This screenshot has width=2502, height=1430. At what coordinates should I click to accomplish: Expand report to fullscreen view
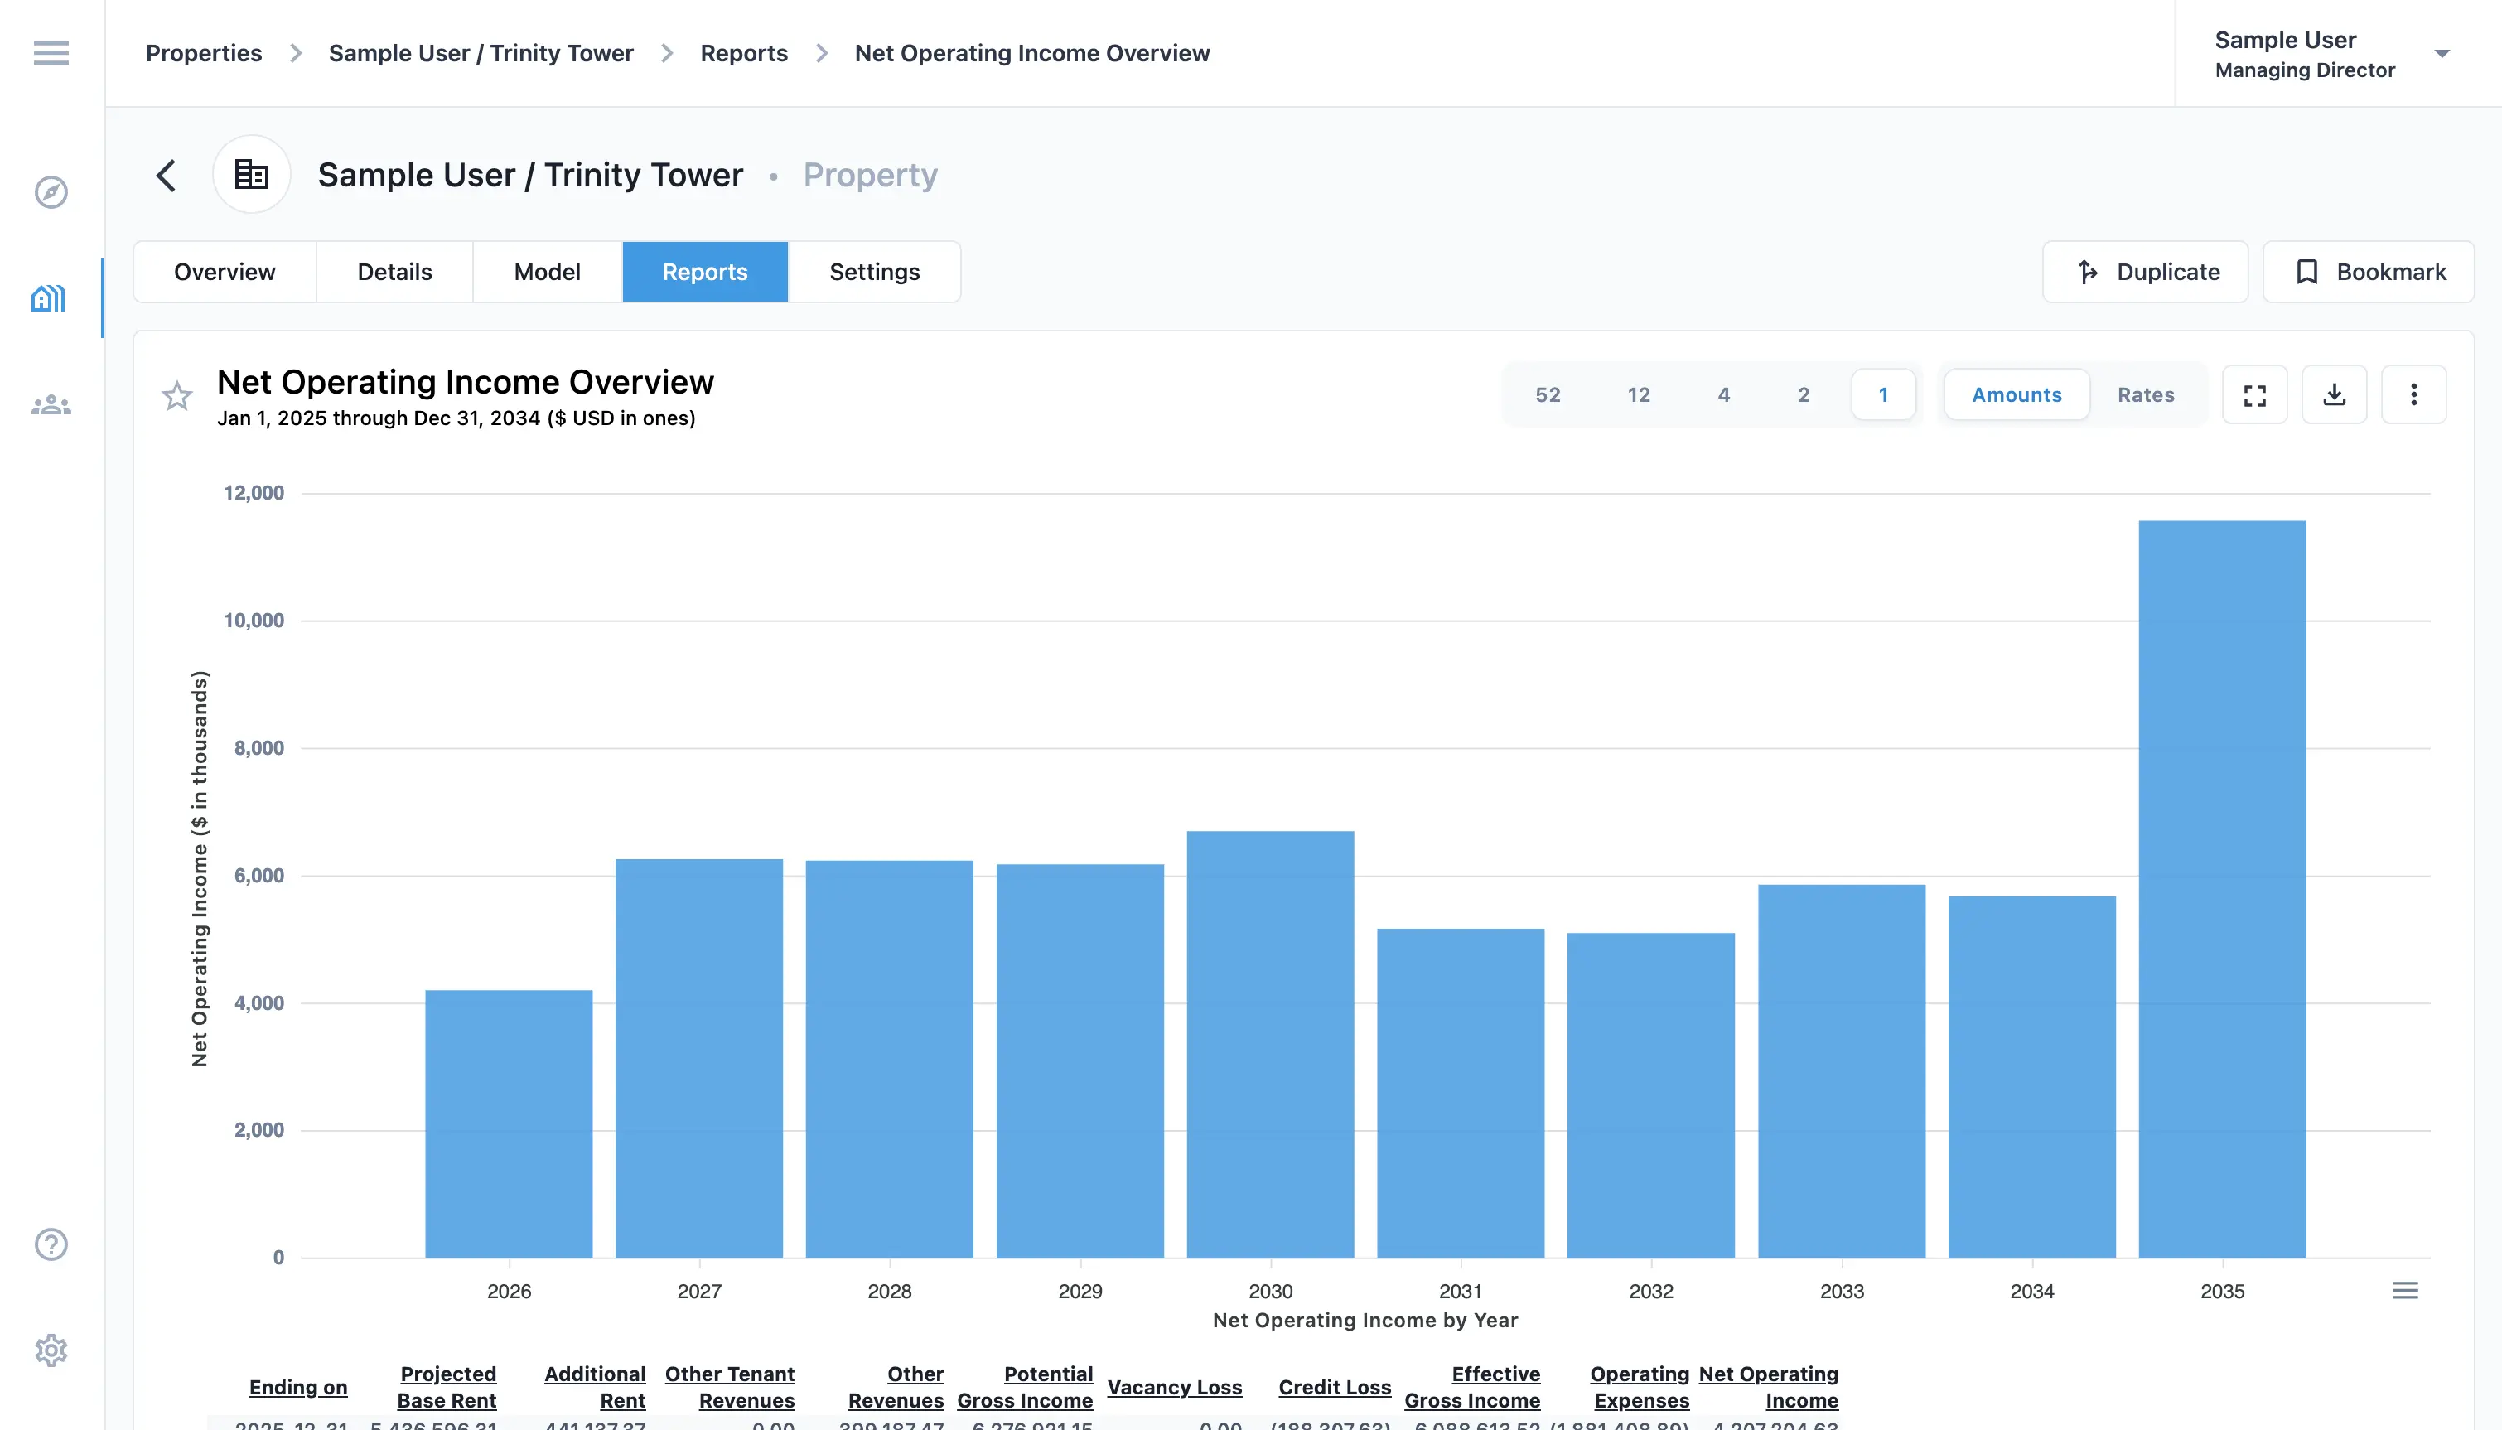tap(2254, 395)
